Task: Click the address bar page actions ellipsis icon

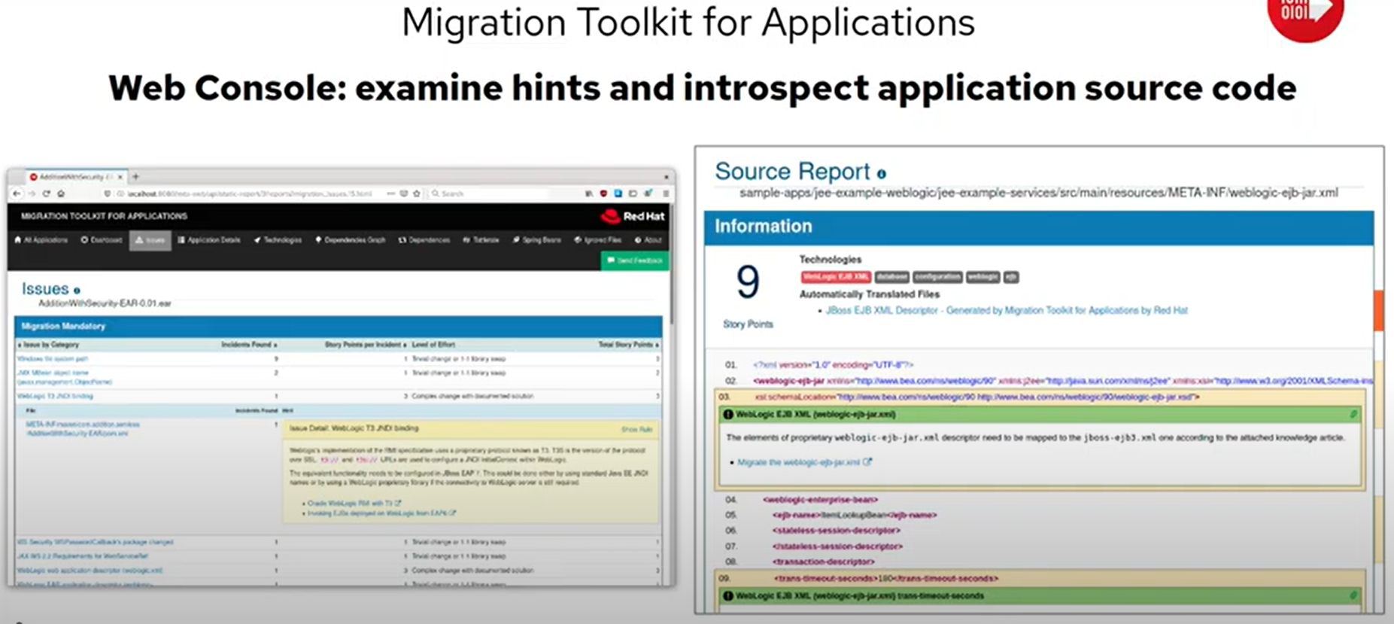Action: click(x=391, y=193)
